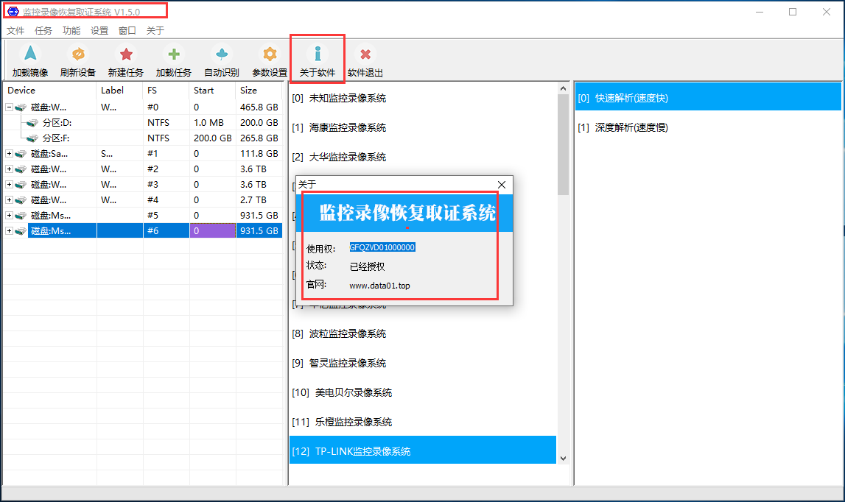Choose 深度解析(速度慢) option
Image resolution: width=845 pixels, height=502 pixels.
(x=623, y=127)
